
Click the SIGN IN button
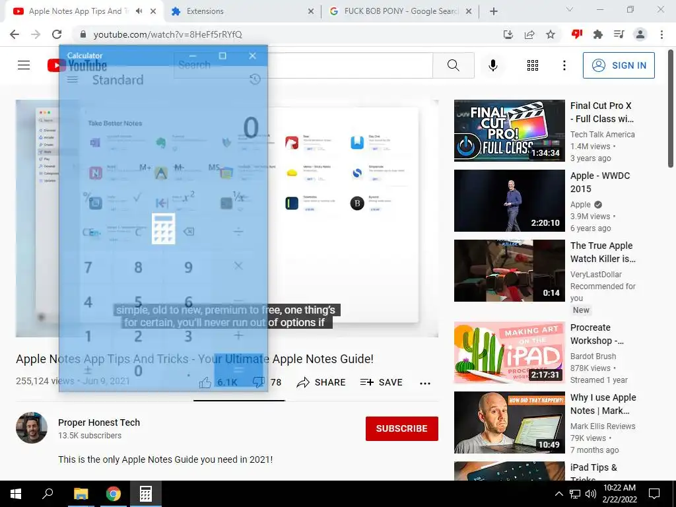(x=619, y=65)
